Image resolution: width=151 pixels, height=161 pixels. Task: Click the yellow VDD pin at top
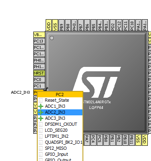click(x=48, y=25)
